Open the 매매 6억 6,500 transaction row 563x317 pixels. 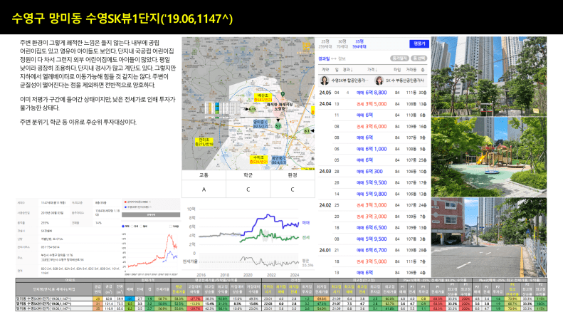tap(373, 227)
